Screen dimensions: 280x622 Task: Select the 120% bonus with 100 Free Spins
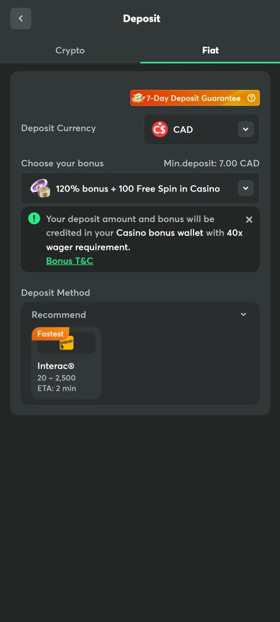138,188
